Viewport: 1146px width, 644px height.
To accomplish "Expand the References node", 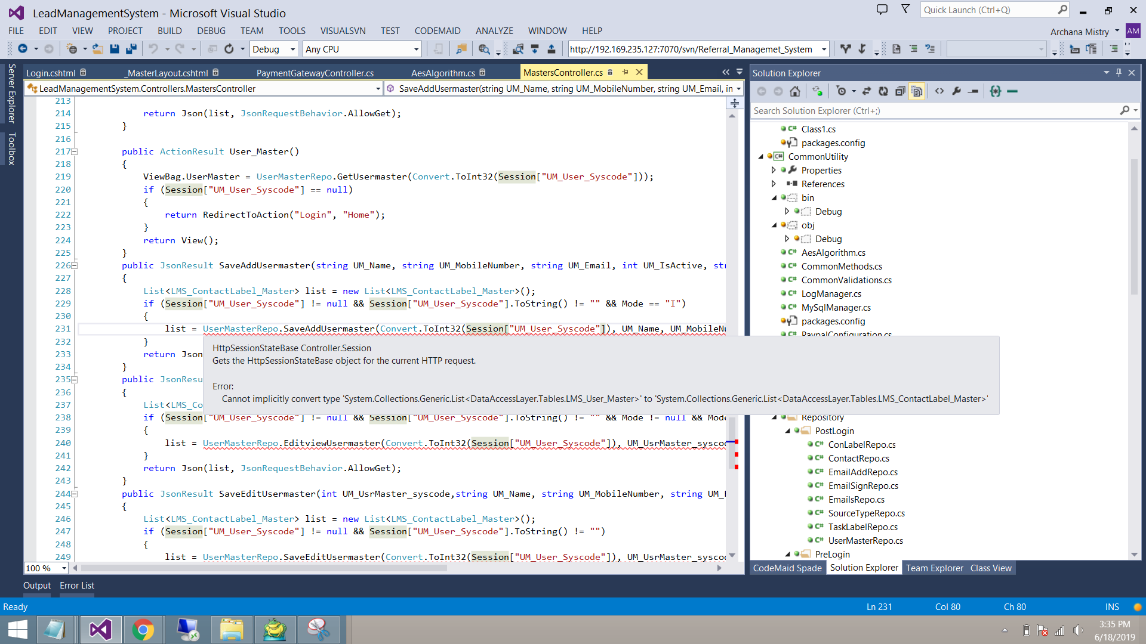I will tap(774, 184).
